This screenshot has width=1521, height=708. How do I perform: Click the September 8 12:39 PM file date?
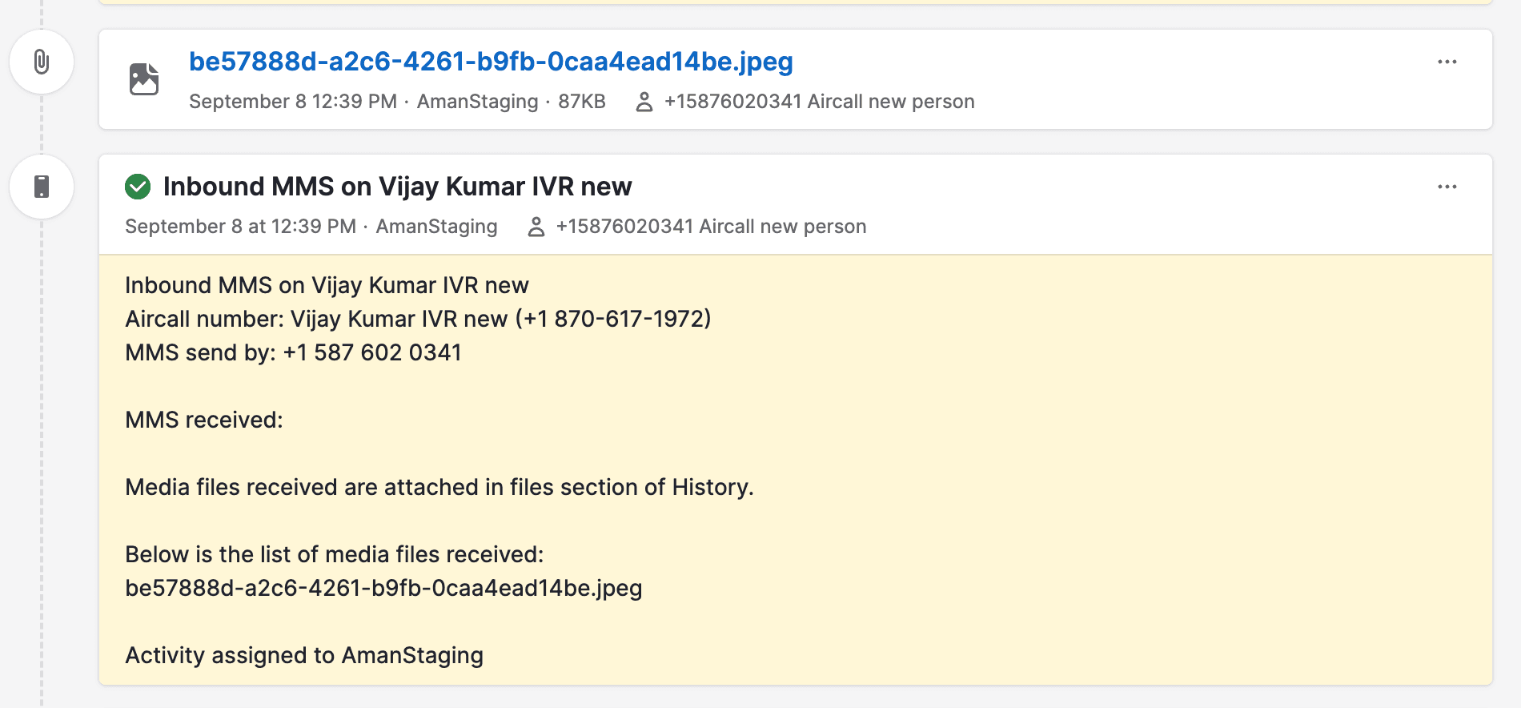293,102
